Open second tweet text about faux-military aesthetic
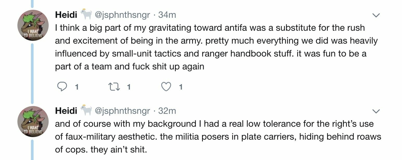This screenshot has width=402, height=160. (x=218, y=137)
